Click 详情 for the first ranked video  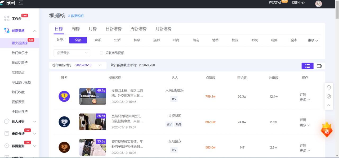tap(303, 94)
